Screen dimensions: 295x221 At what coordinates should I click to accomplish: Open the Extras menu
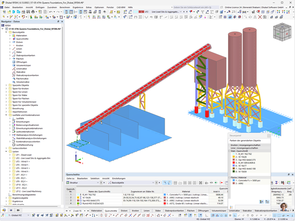point(89,7)
